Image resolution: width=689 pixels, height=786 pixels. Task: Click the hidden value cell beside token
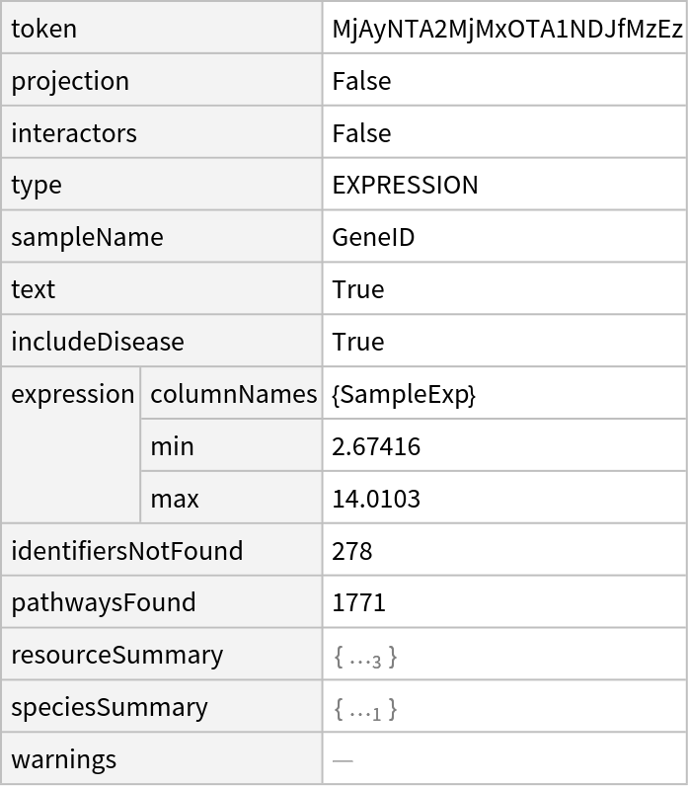coord(503,28)
